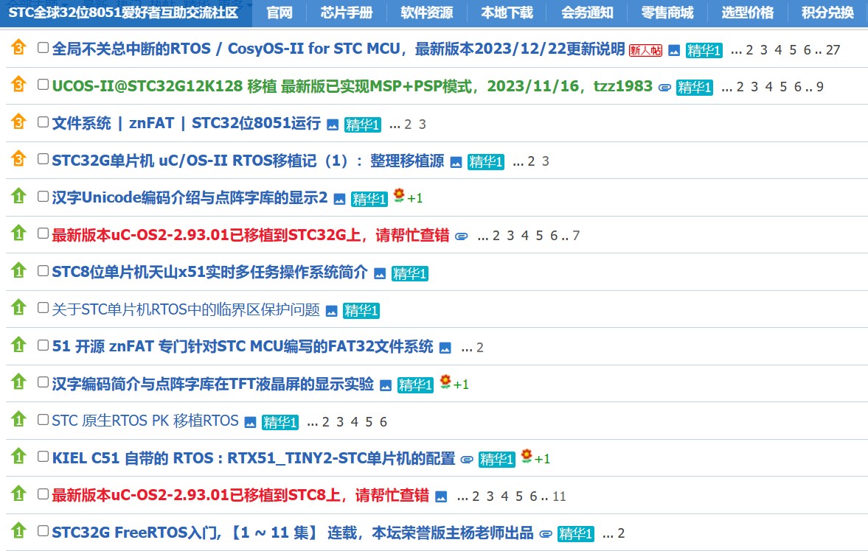Click the sticky icon of the STC32G uC/OS-II RTOS移植记 thread

click(19, 159)
